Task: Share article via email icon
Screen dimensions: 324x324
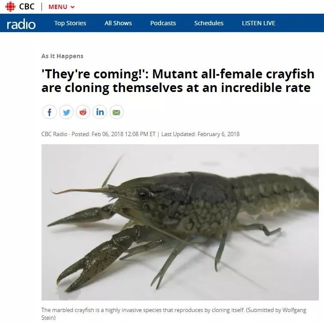Action: [x=116, y=112]
